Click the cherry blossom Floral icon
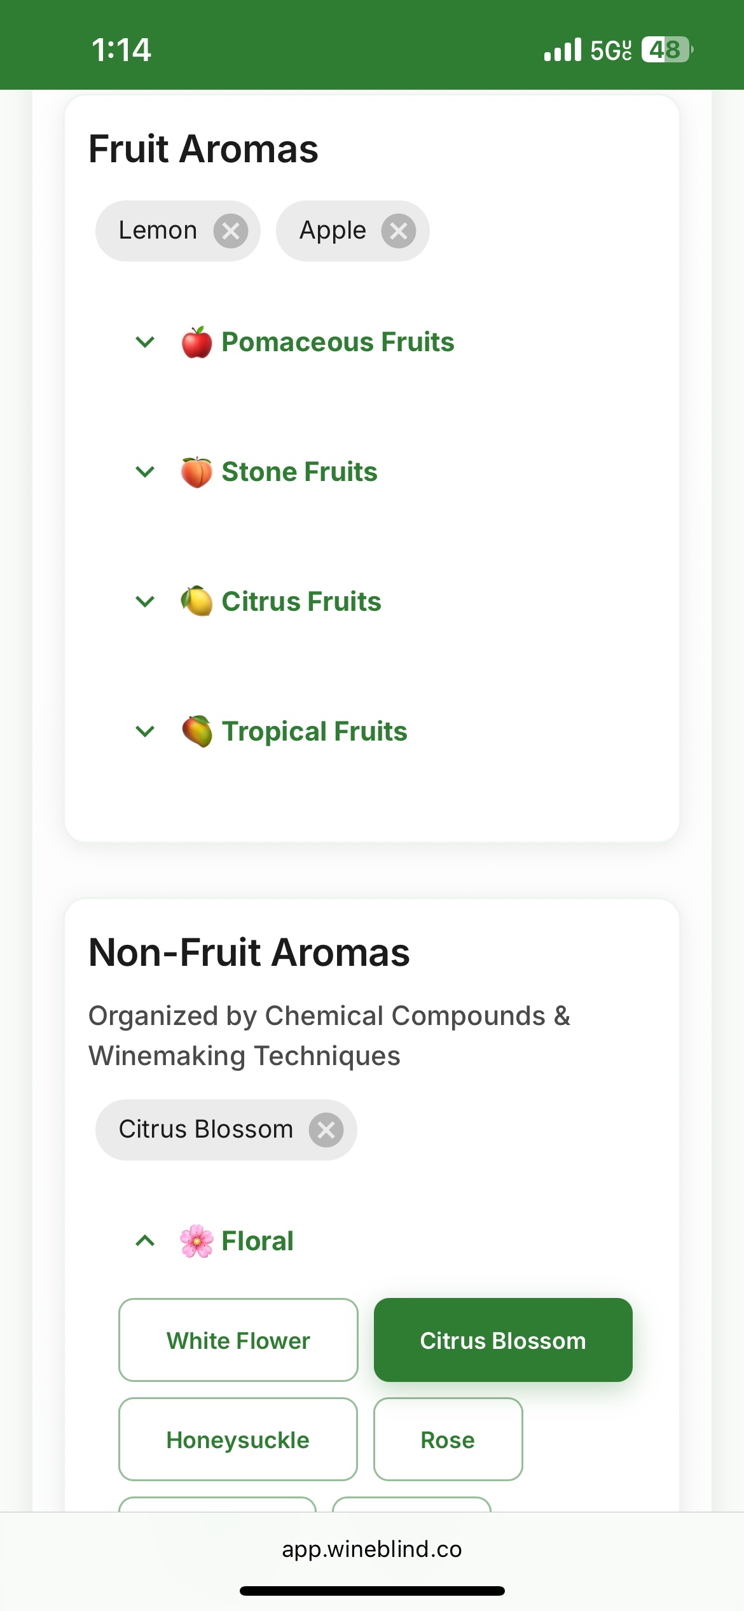Image resolution: width=744 pixels, height=1611 pixels. (x=197, y=1241)
